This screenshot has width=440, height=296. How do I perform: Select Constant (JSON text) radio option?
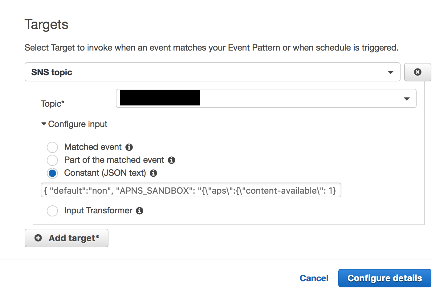click(x=52, y=173)
